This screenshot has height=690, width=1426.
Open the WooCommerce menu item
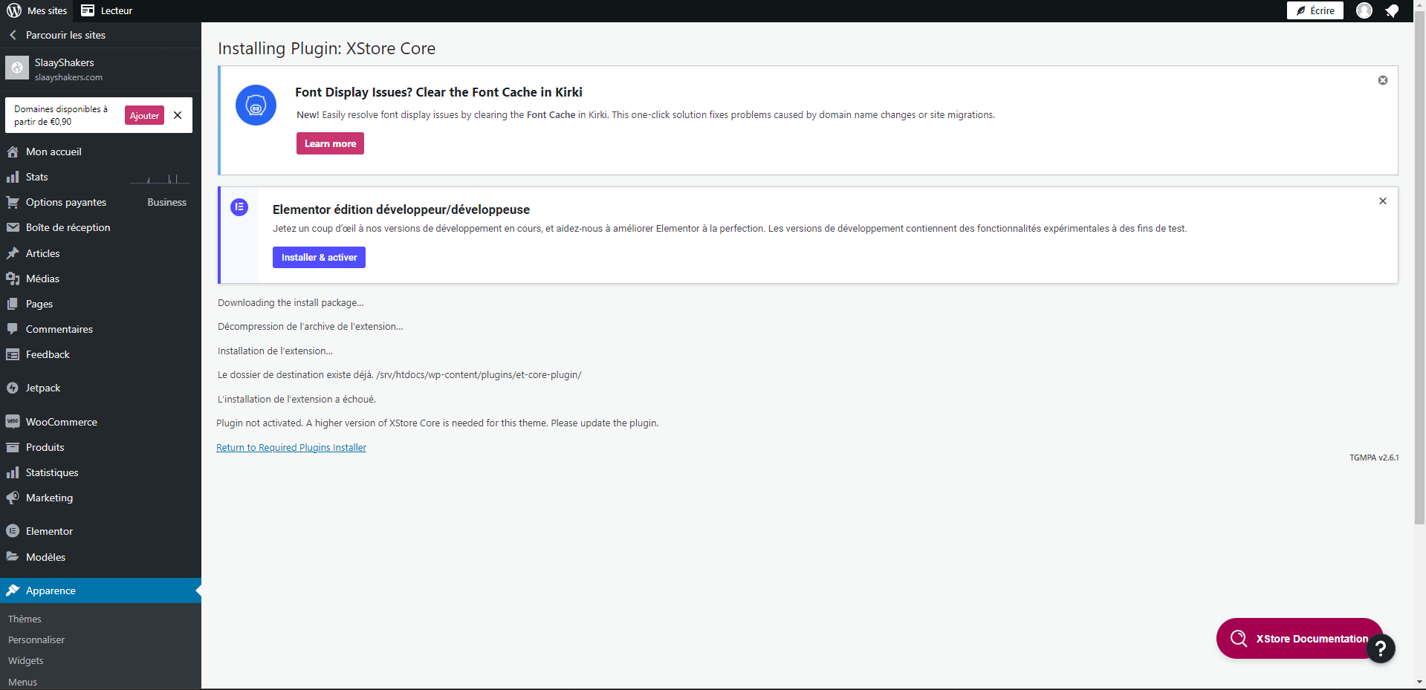pyautogui.click(x=61, y=422)
